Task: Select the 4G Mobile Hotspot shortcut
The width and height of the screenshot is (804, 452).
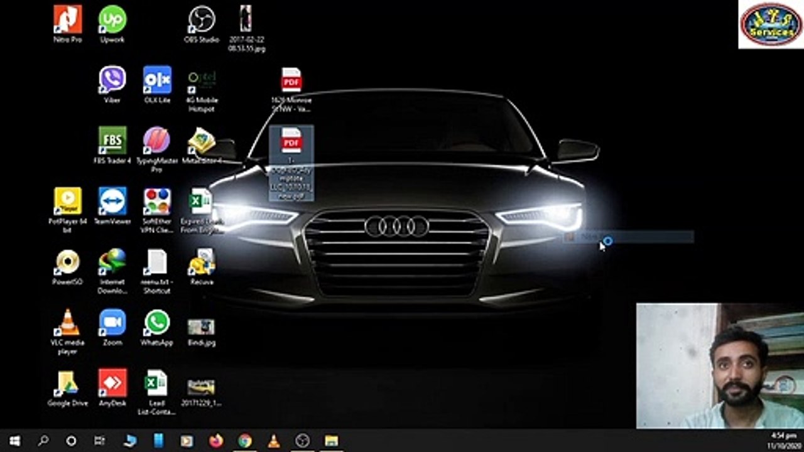Action: click(202, 90)
